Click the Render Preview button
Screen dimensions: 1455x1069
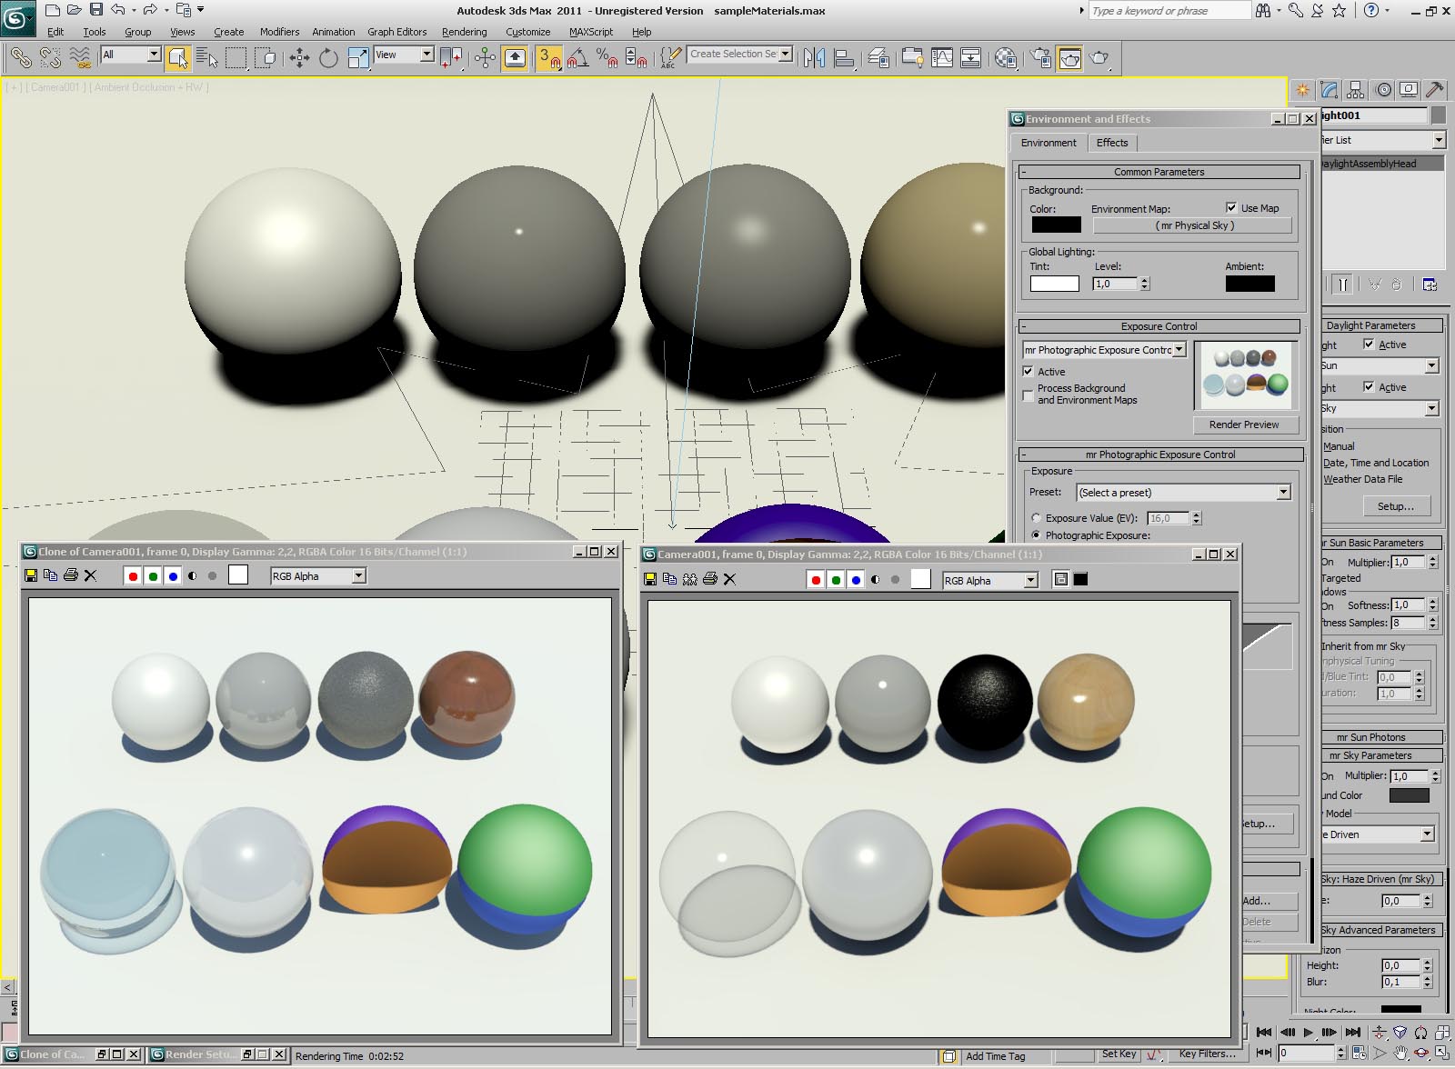pyautogui.click(x=1243, y=425)
